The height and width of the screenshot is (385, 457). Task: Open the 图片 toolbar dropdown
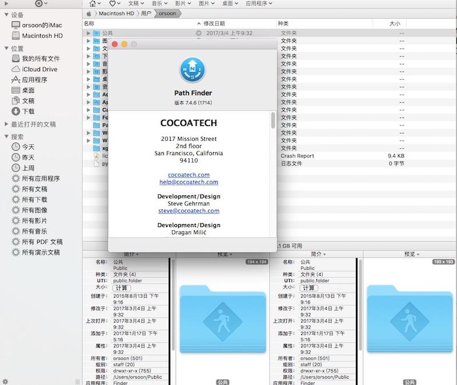click(206, 3)
